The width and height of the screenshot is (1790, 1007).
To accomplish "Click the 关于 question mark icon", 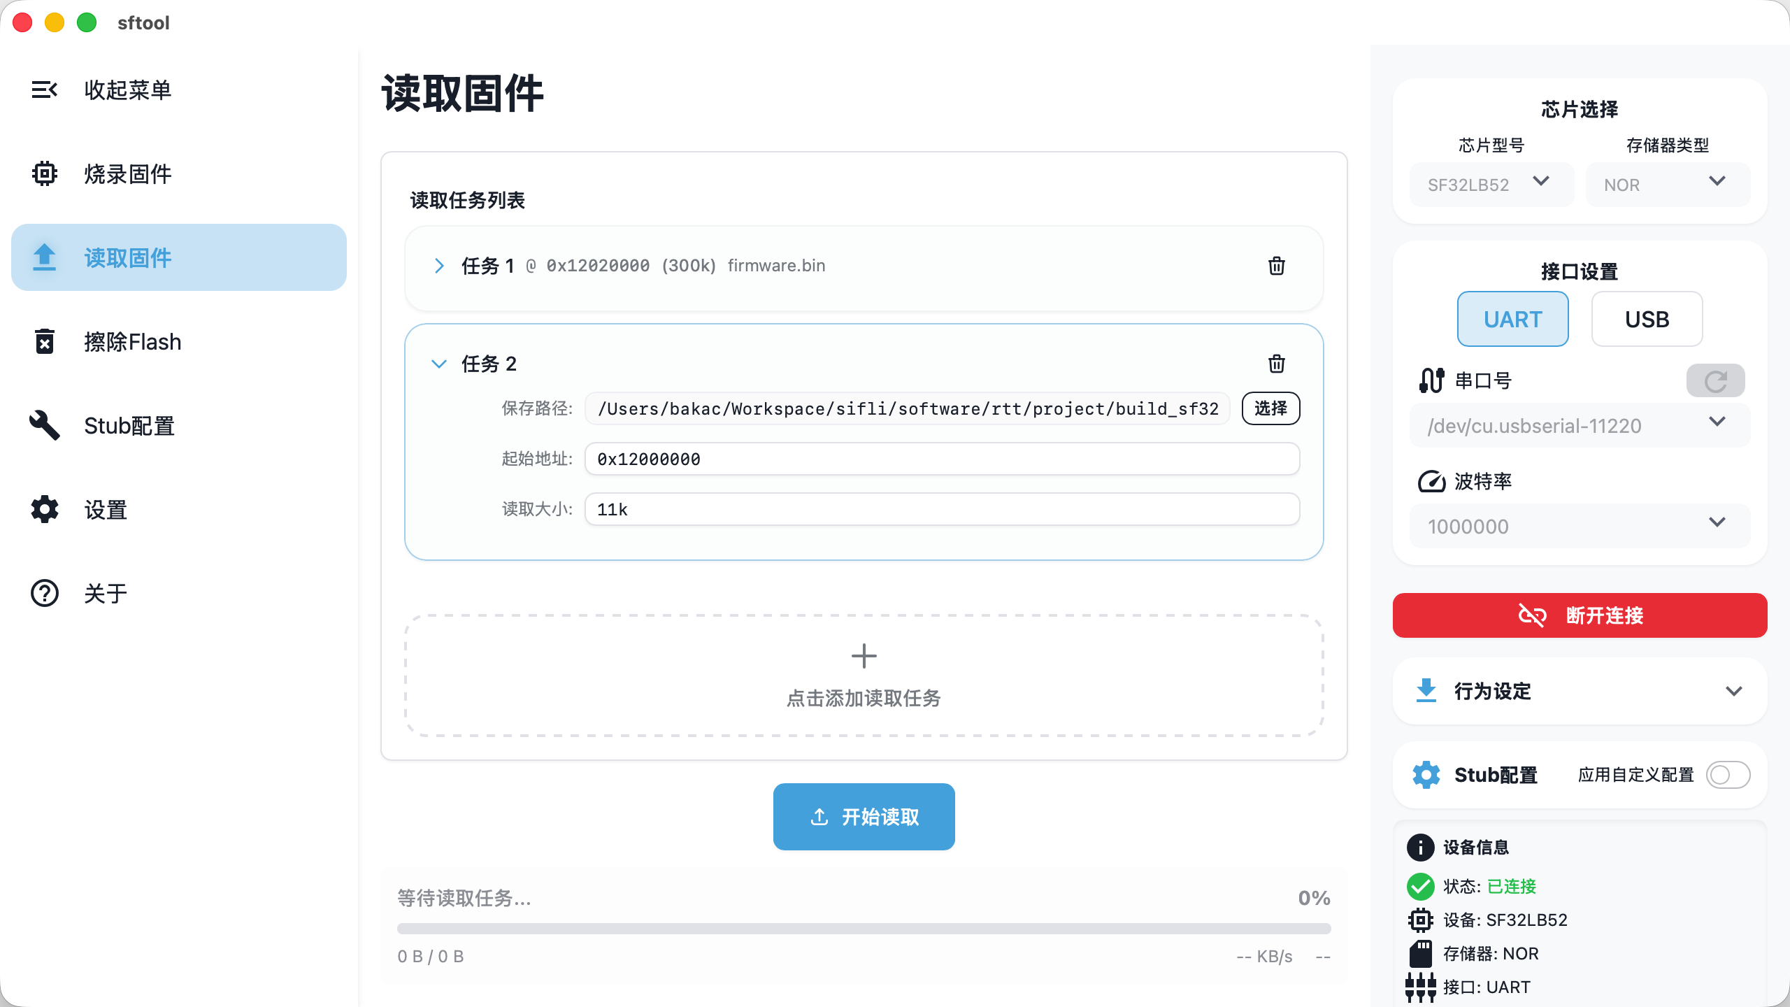I will [x=44, y=593].
